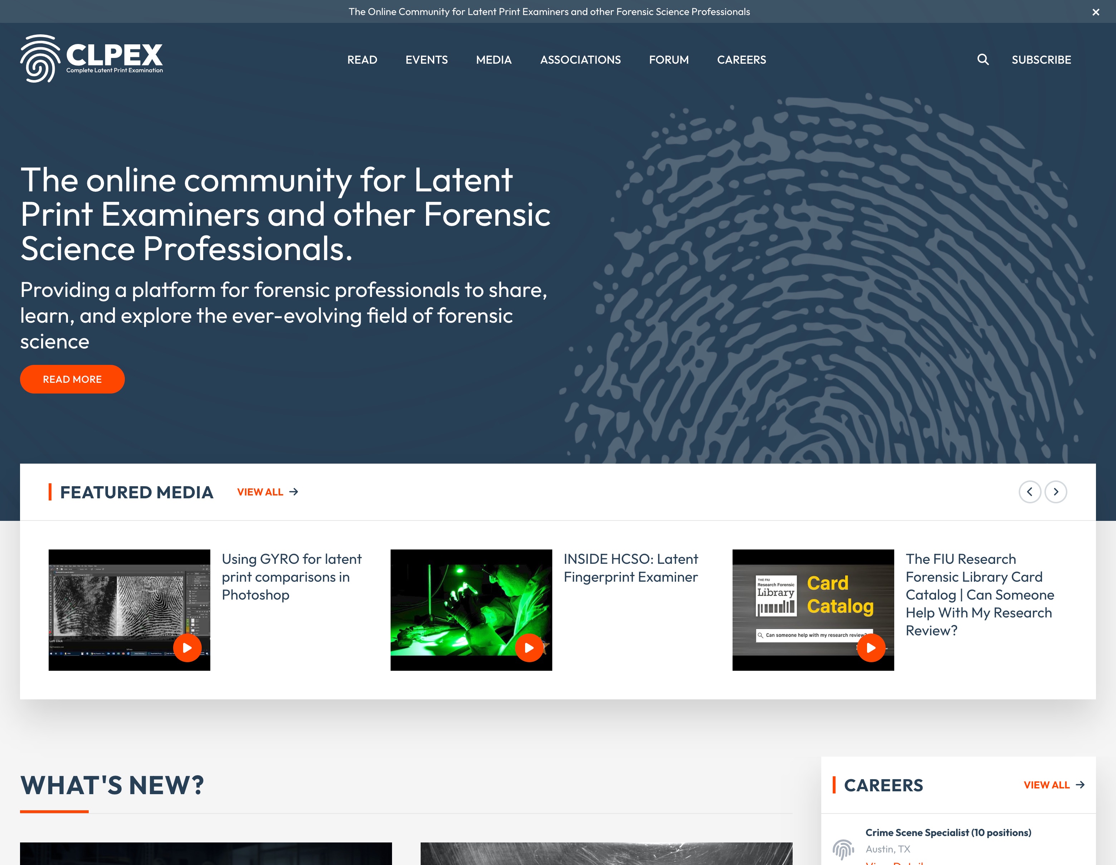Open the READ navigation menu item

click(x=361, y=60)
